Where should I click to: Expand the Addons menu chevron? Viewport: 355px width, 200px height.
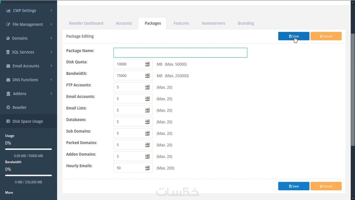pos(51,94)
